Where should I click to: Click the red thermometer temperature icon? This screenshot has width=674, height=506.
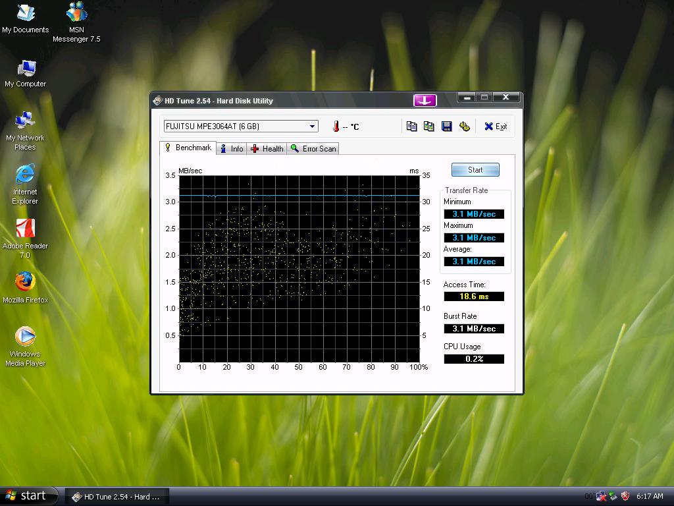click(x=336, y=126)
